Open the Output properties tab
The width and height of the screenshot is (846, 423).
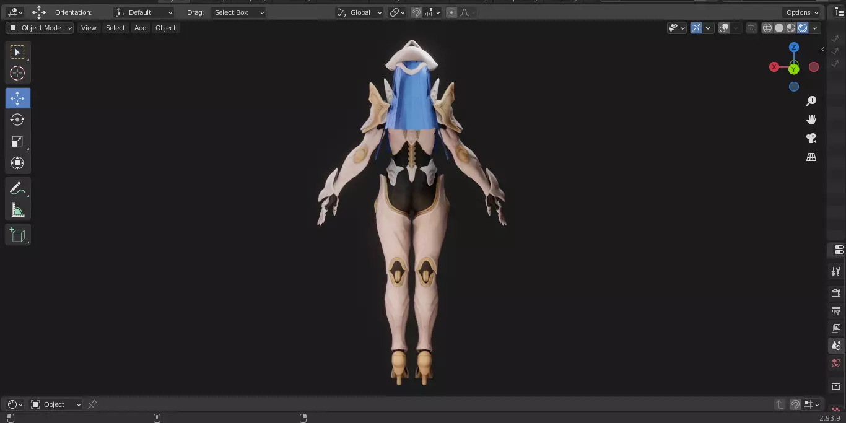[837, 310]
